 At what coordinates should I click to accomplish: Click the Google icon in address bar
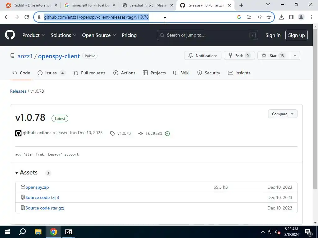[239, 17]
